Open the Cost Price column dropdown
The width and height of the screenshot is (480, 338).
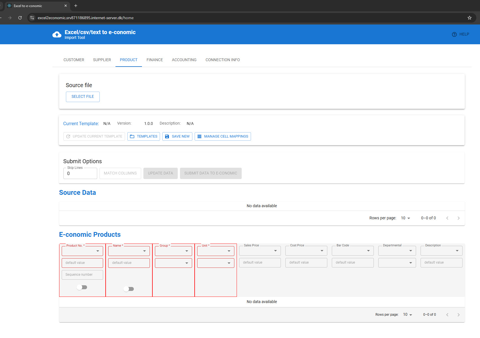click(x=306, y=251)
